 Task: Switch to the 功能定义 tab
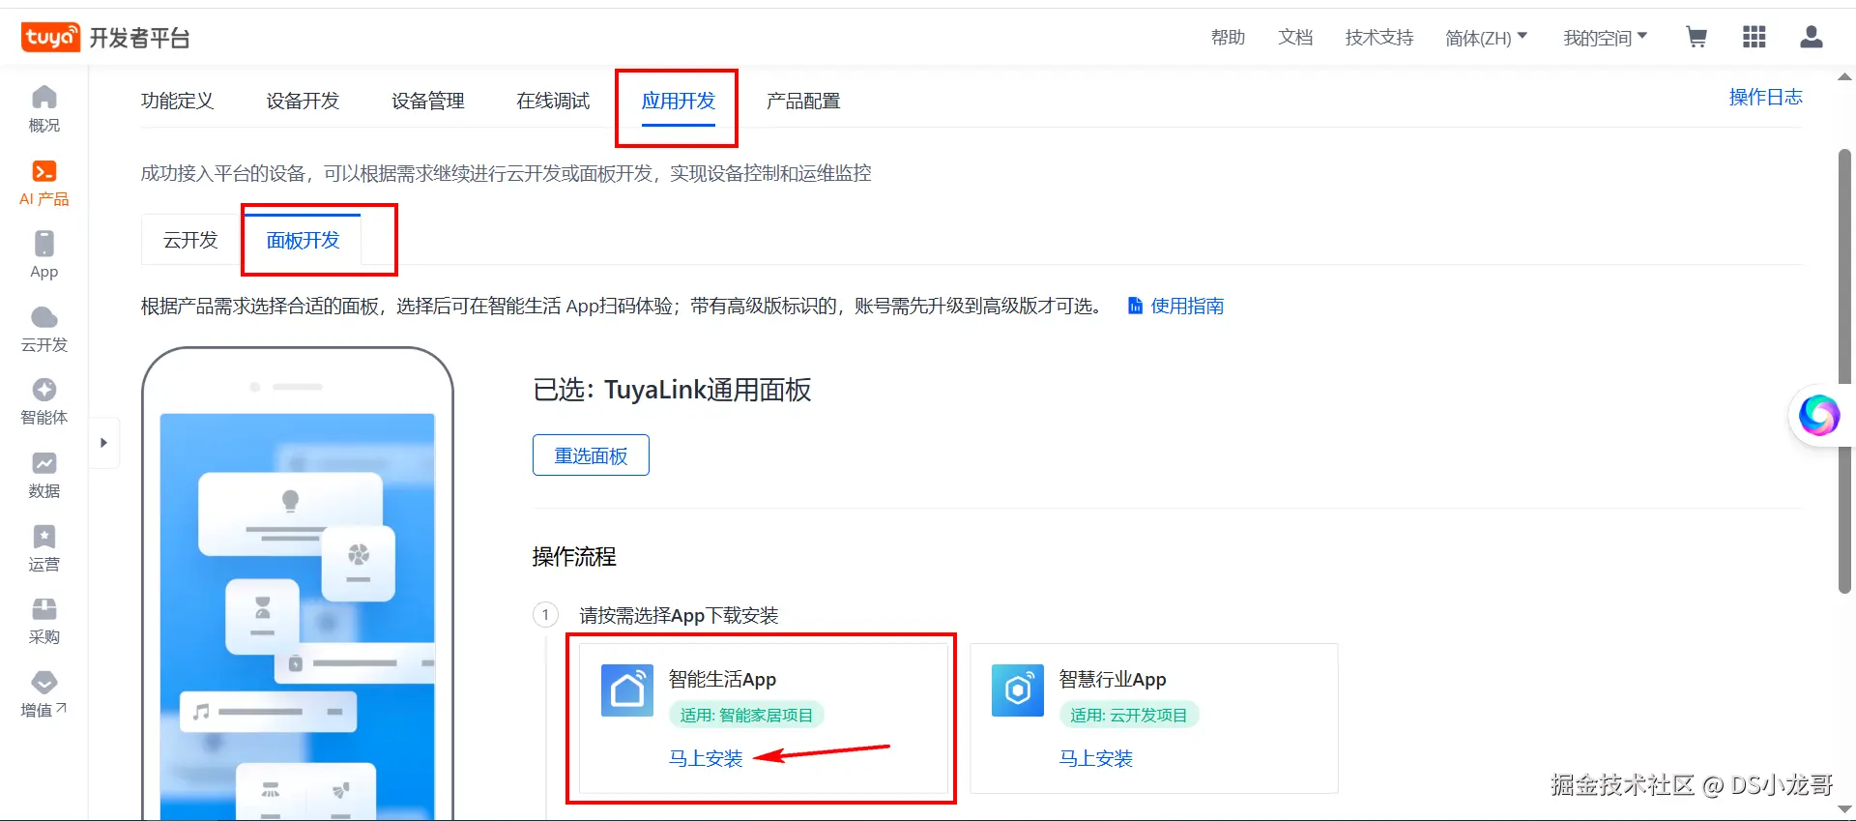click(x=177, y=101)
